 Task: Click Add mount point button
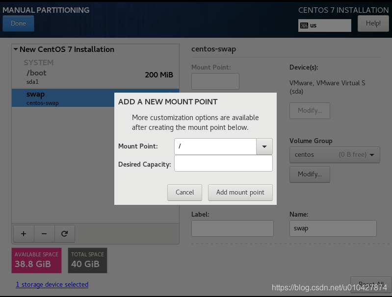click(240, 192)
